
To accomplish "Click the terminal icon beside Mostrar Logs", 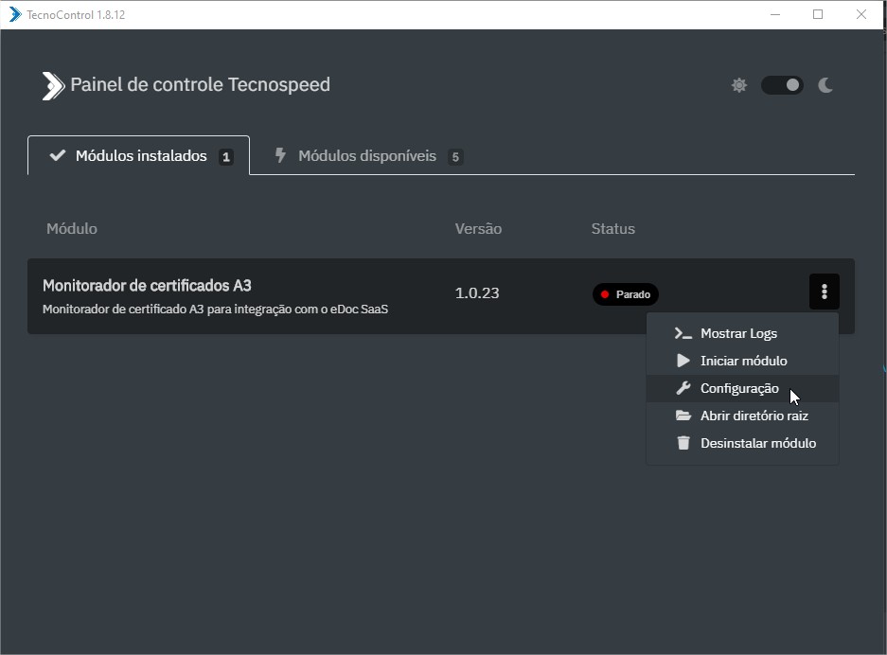I will pos(683,334).
